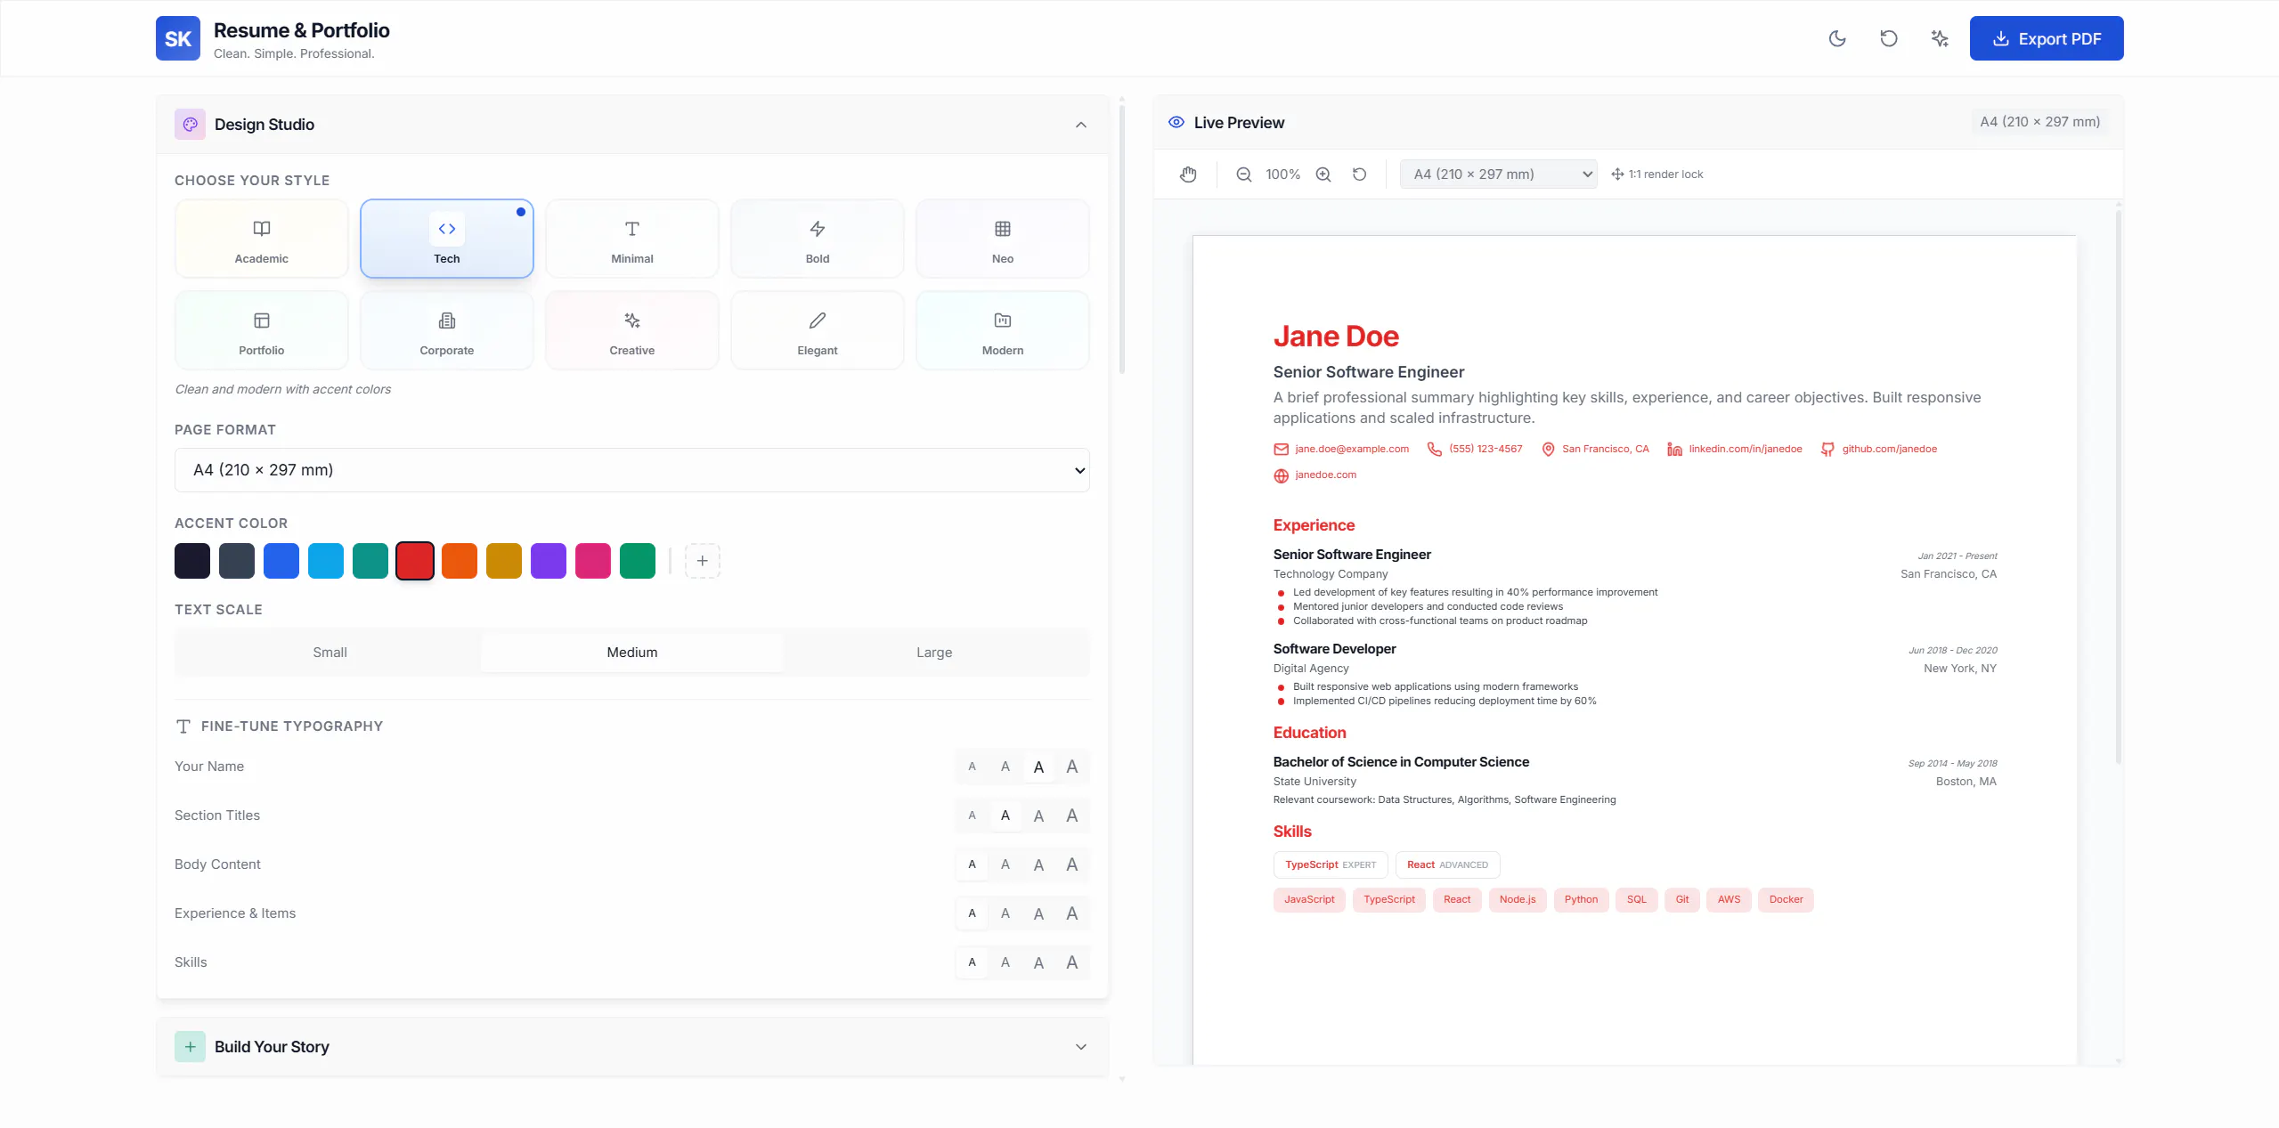Screen dimensions: 2279x1128
Task: Choose the Modern style card
Action: (1002, 330)
